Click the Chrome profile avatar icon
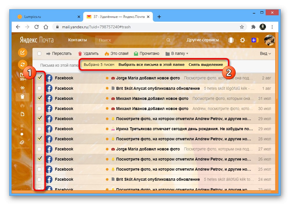Viewport: 290px width, 205px height. (x=263, y=27)
